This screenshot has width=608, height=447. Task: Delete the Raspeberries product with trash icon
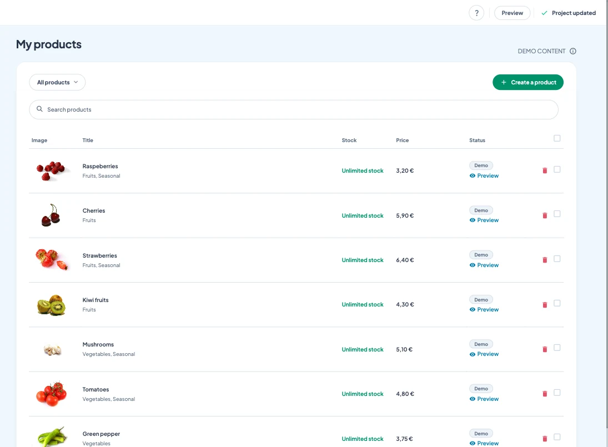point(544,170)
